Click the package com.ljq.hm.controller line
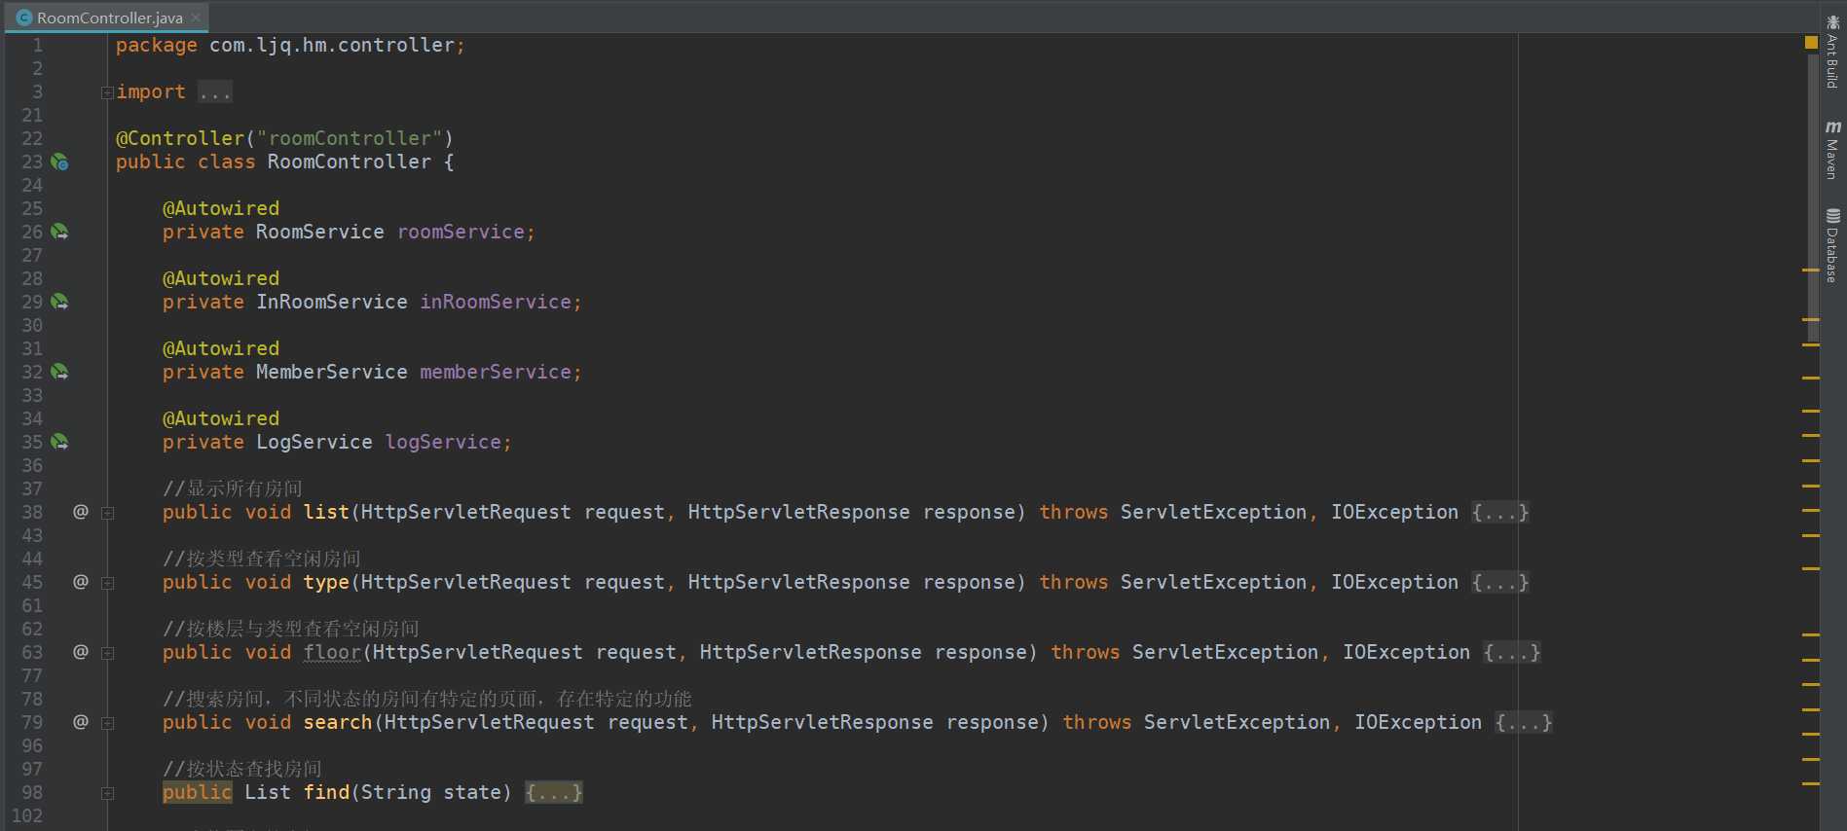The image size is (1847, 831). tap(290, 45)
